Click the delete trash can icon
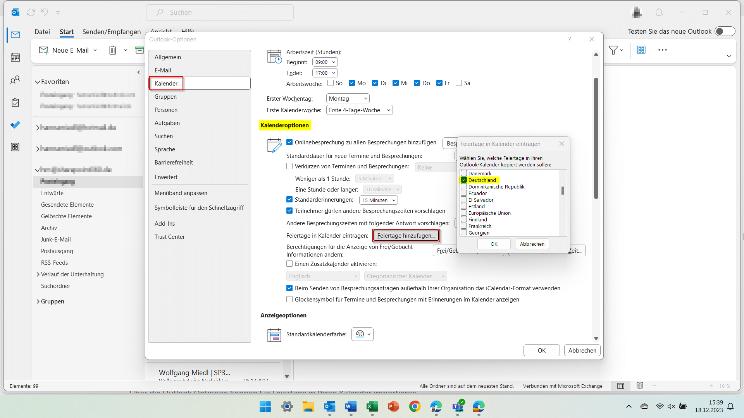Screen dimensions: 744x418 113,50
